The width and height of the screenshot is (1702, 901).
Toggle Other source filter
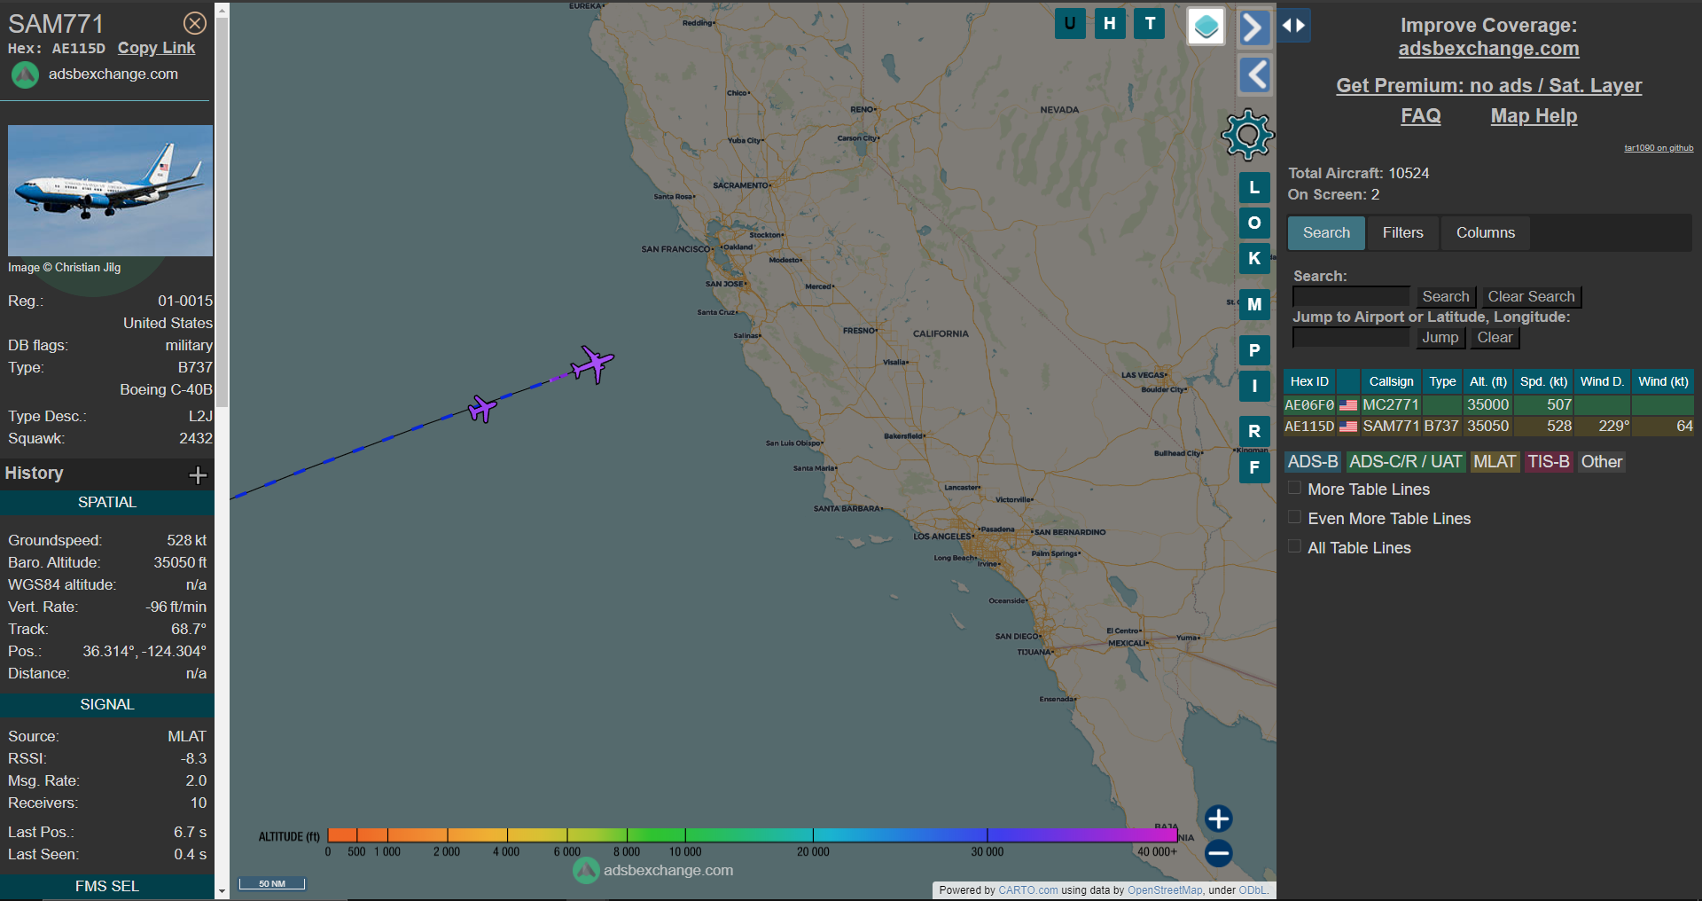point(1602,462)
